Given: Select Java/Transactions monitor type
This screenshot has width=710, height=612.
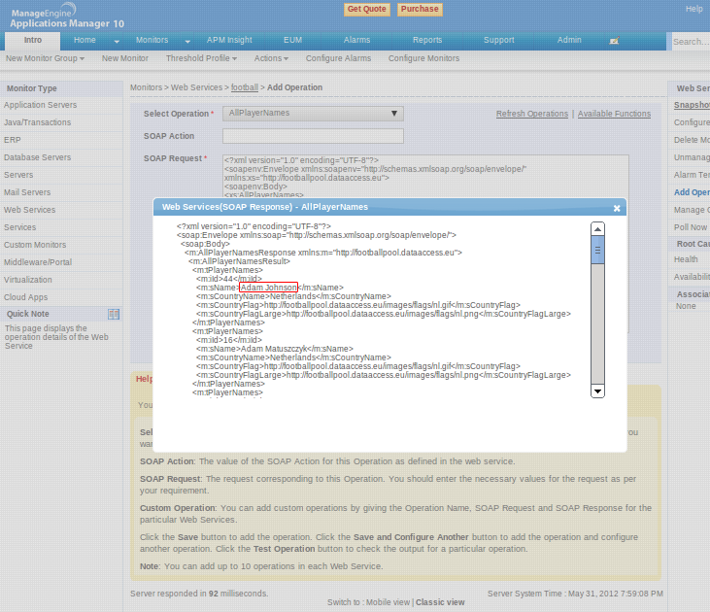Looking at the screenshot, I should point(37,122).
